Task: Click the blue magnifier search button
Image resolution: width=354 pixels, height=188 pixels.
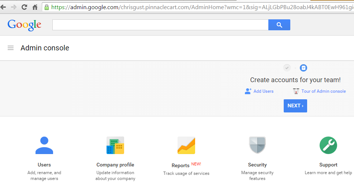Action: [x=279, y=25]
